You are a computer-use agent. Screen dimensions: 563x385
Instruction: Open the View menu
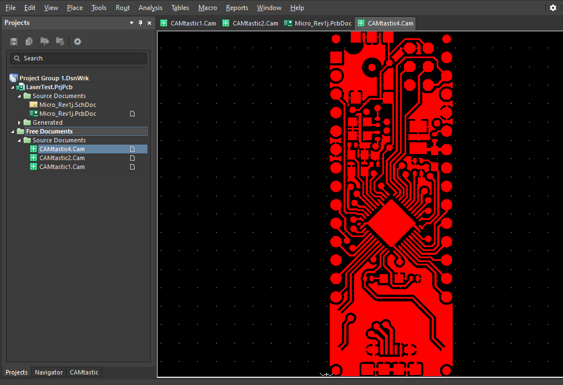(x=51, y=8)
